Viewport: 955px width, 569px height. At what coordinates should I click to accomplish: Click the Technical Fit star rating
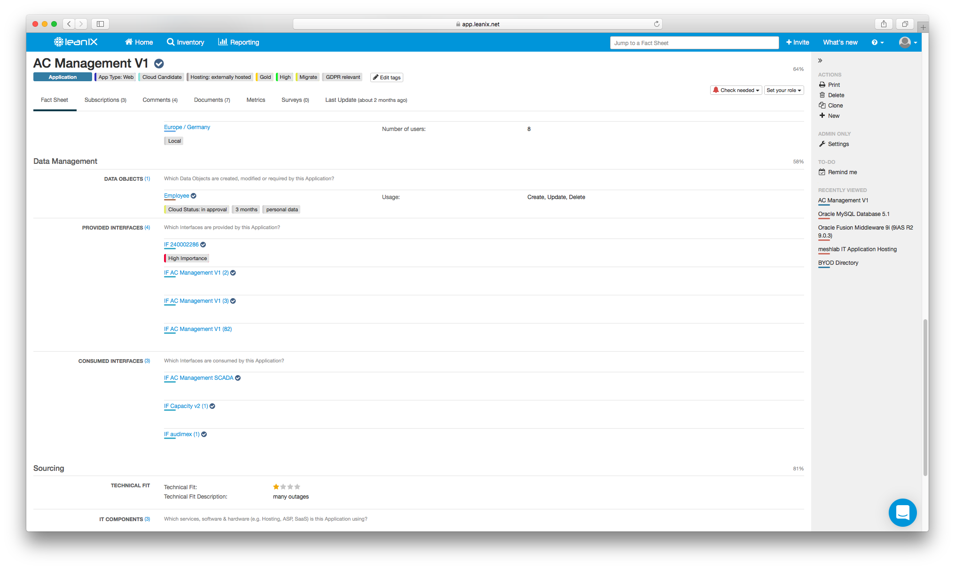(x=287, y=487)
